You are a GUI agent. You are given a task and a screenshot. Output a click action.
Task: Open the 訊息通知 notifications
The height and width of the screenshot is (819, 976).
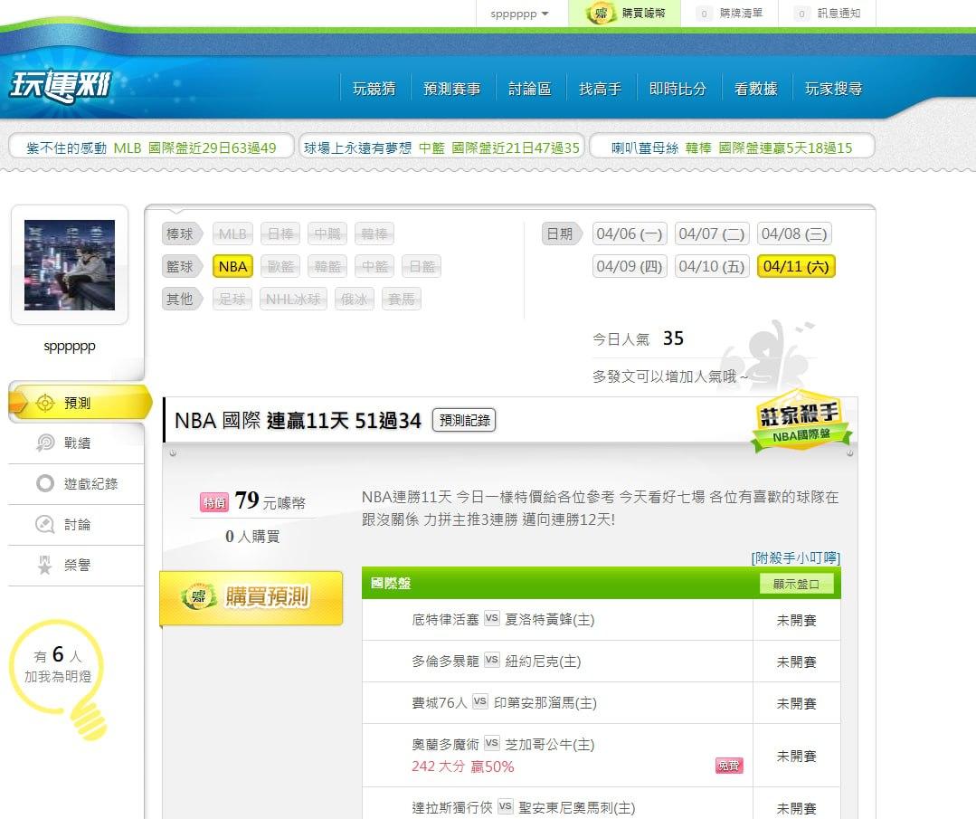(x=828, y=13)
